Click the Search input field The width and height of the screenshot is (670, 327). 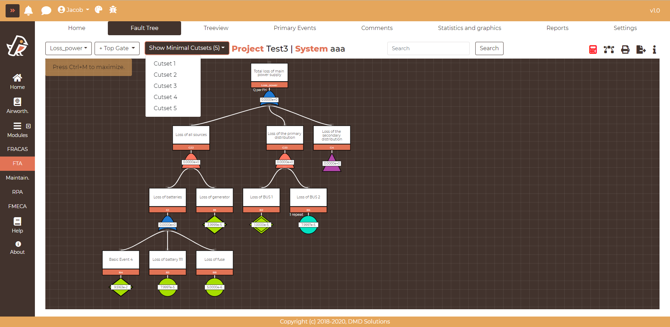[428, 48]
